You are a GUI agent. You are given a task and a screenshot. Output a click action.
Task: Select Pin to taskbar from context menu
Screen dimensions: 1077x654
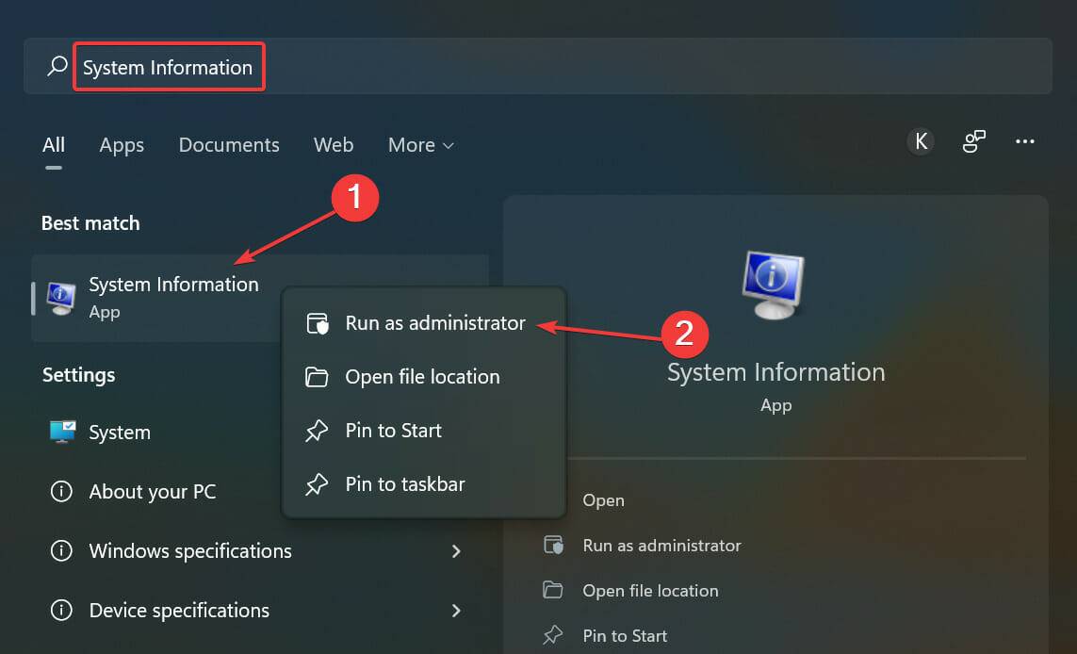[404, 483]
